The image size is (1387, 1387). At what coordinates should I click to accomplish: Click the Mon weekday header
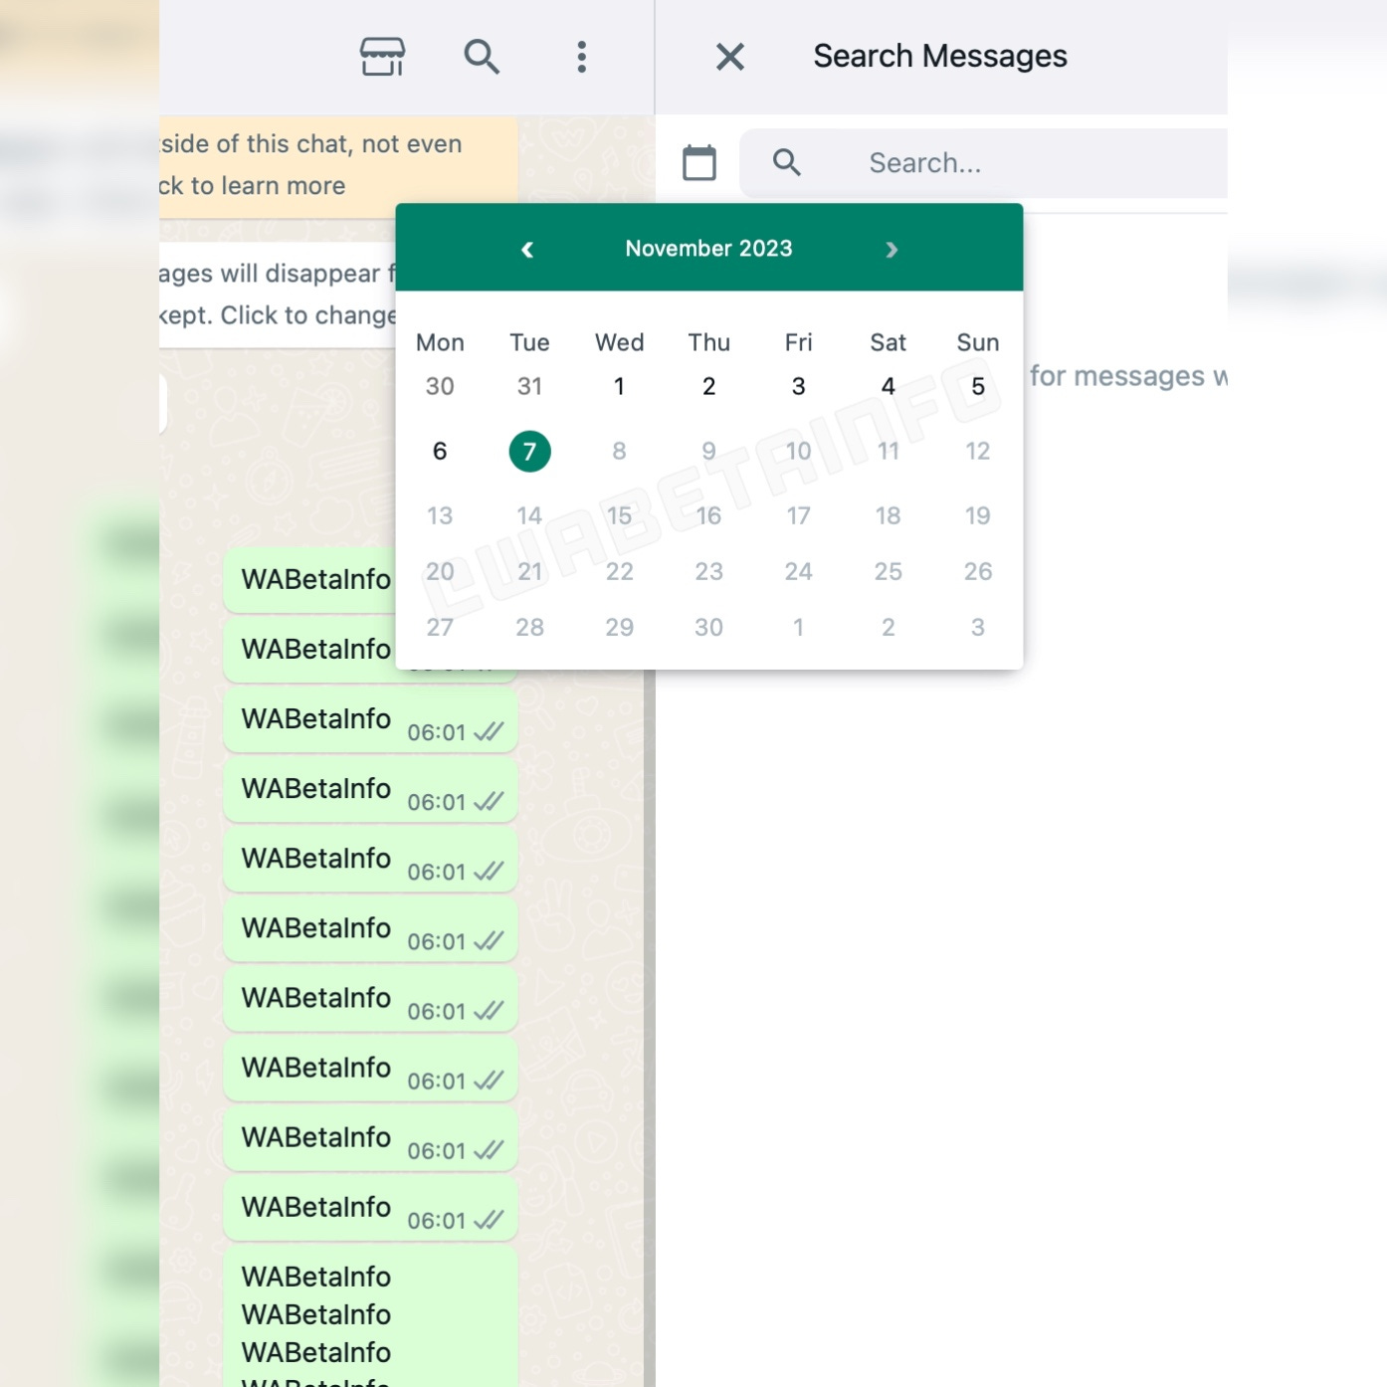pyautogui.click(x=440, y=342)
